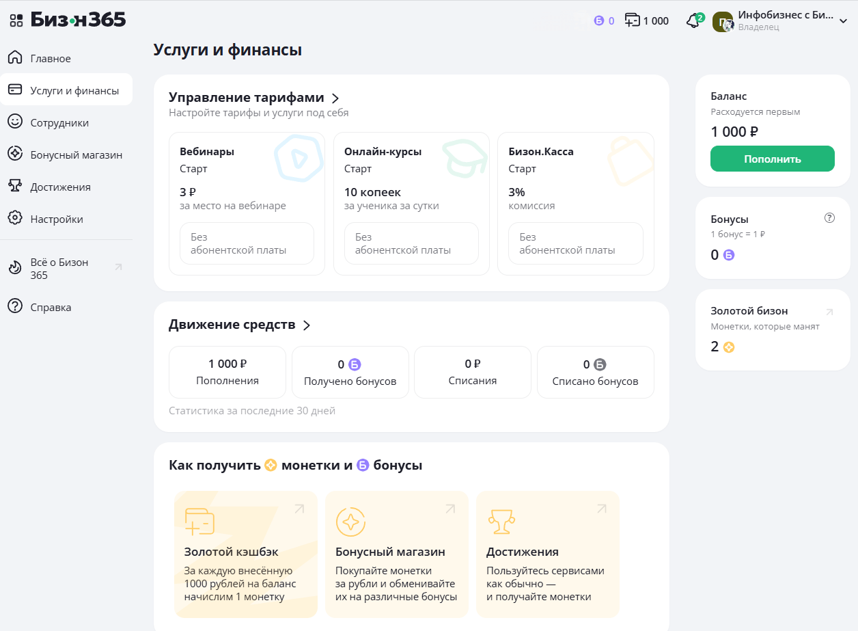This screenshot has width=858, height=631.
Task: Go to Сотрудники in the sidebar
Action: click(x=59, y=123)
